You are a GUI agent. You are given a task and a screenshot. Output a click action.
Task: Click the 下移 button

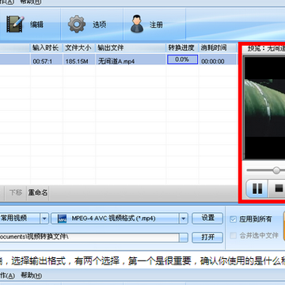click(x=16, y=192)
